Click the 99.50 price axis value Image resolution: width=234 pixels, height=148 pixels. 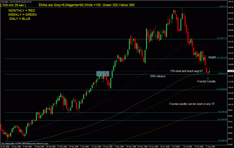point(231,110)
